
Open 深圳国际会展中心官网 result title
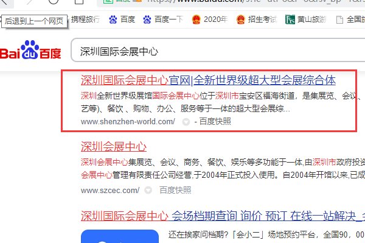(x=208, y=80)
